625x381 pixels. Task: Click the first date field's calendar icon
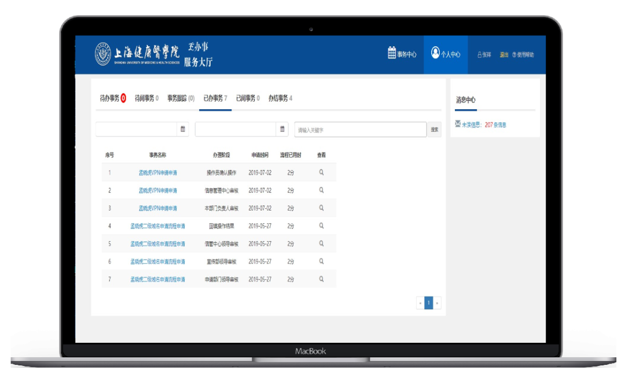click(183, 130)
